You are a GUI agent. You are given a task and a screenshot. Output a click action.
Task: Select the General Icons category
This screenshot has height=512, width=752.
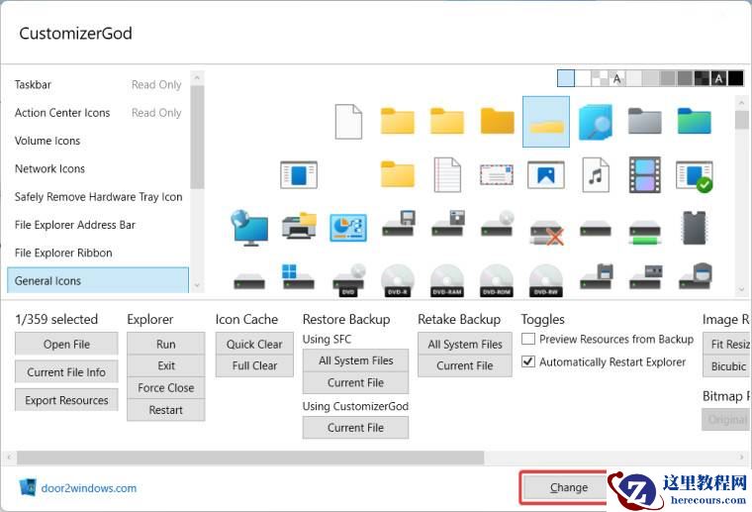(98, 280)
